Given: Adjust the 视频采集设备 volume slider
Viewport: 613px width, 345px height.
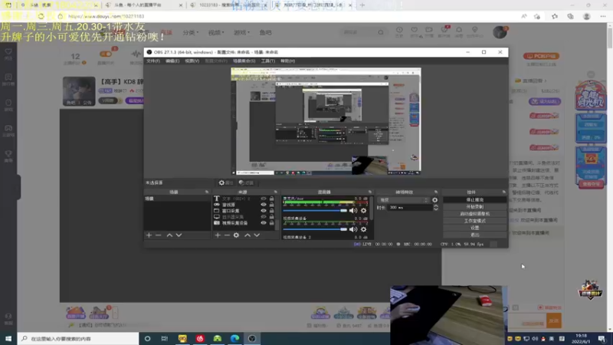Looking at the screenshot, I should (315, 229).
